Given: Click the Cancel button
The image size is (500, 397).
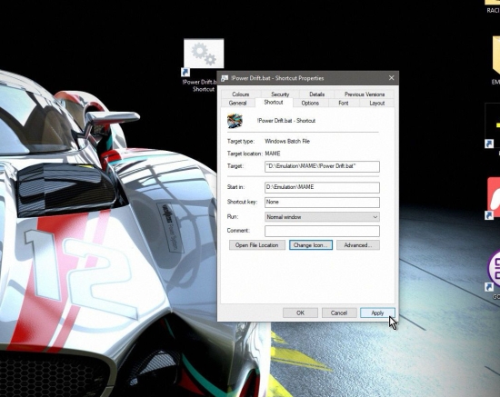Looking at the screenshot, I should (x=339, y=313).
